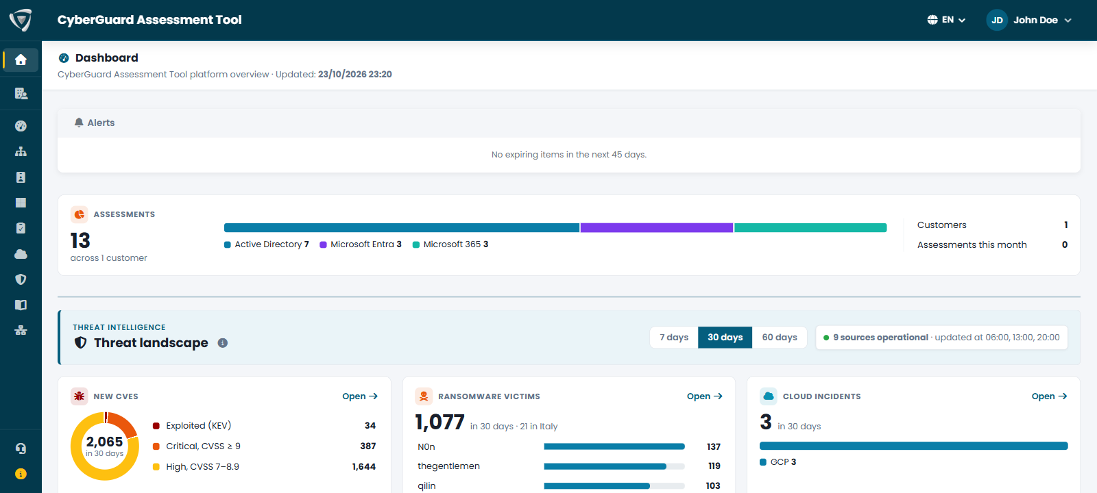The width and height of the screenshot is (1097, 493).
Task: Open the open-book sidebar icon
Action: [21, 305]
